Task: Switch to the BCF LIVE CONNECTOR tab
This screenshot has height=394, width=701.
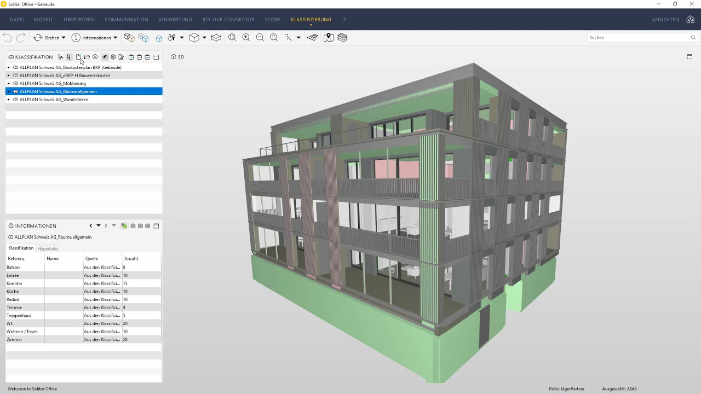Action: (x=228, y=20)
